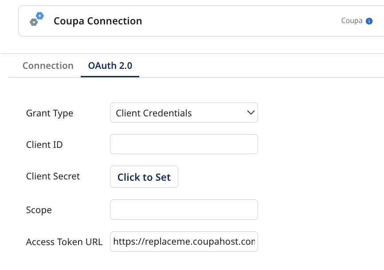Viewport: 384px width, 270px height.
Task: Expand the Client Credentials selector
Action: tap(184, 112)
